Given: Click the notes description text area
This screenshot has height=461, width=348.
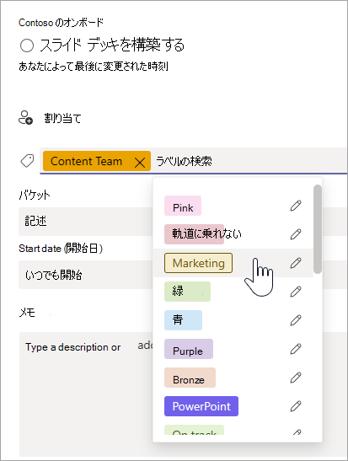Looking at the screenshot, I should coord(86,394).
